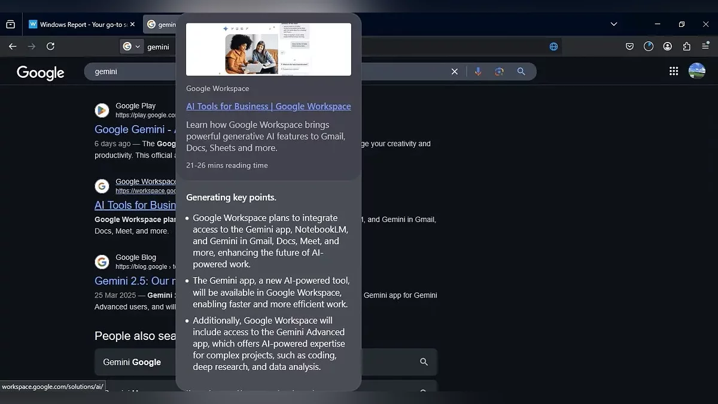Open the Pocket save icon

tap(629, 46)
